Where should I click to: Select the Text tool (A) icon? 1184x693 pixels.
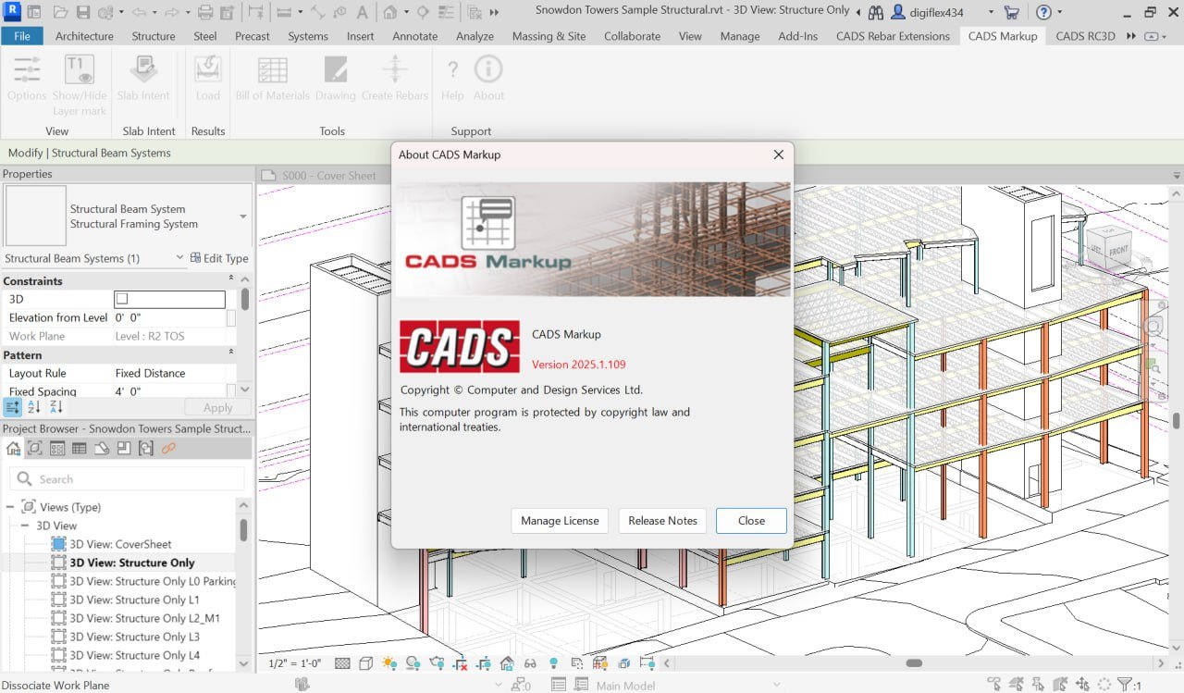tap(361, 13)
